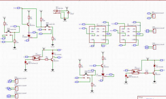
Task: Click GND symbol below resistor R2
Action: pyautogui.click(x=15, y=48)
